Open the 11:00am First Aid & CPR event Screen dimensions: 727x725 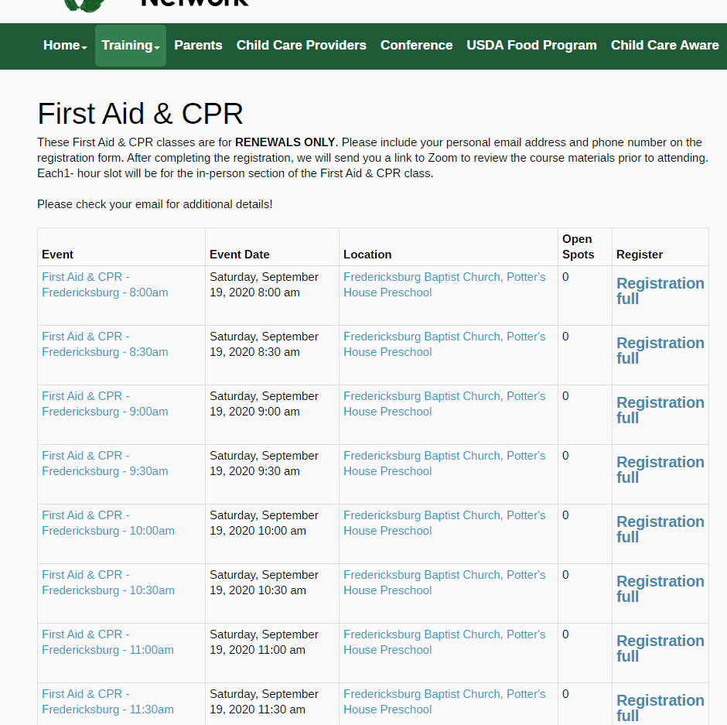tap(108, 642)
